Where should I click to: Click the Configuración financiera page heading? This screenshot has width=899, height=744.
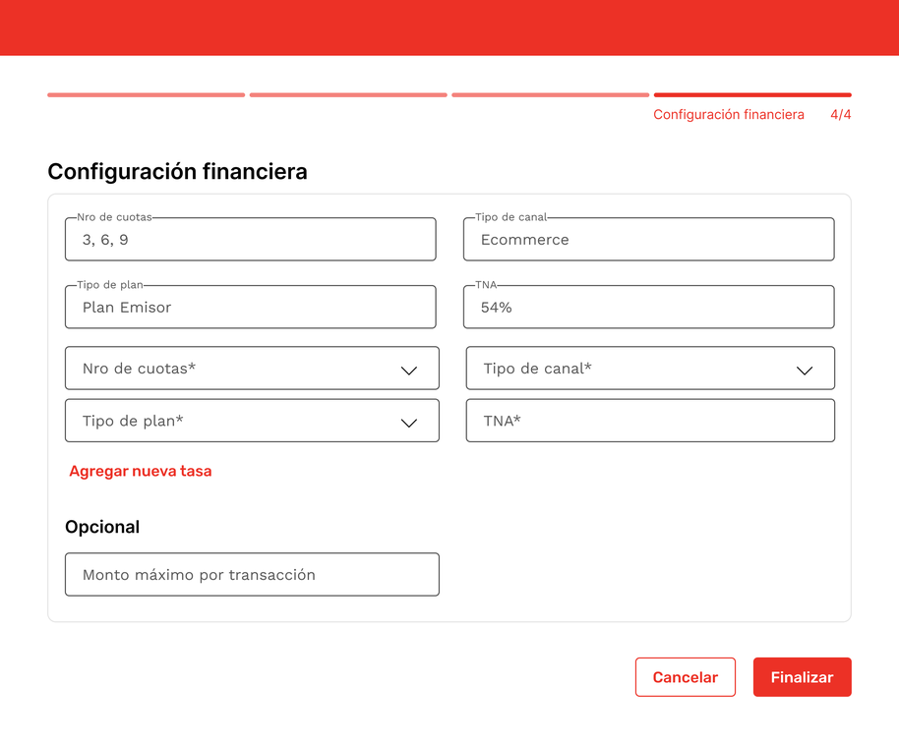(177, 172)
